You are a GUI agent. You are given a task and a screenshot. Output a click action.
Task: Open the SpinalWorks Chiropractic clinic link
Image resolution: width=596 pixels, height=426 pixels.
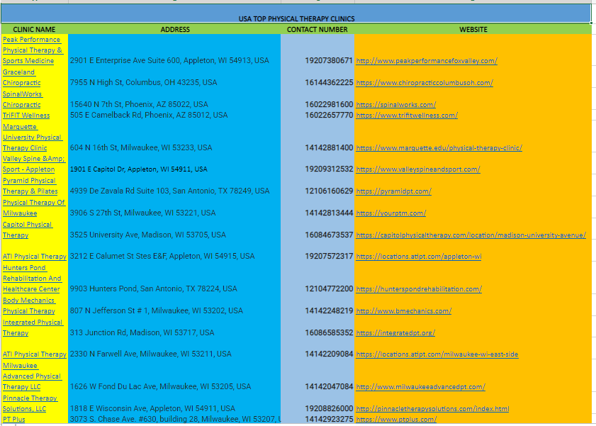23,99
